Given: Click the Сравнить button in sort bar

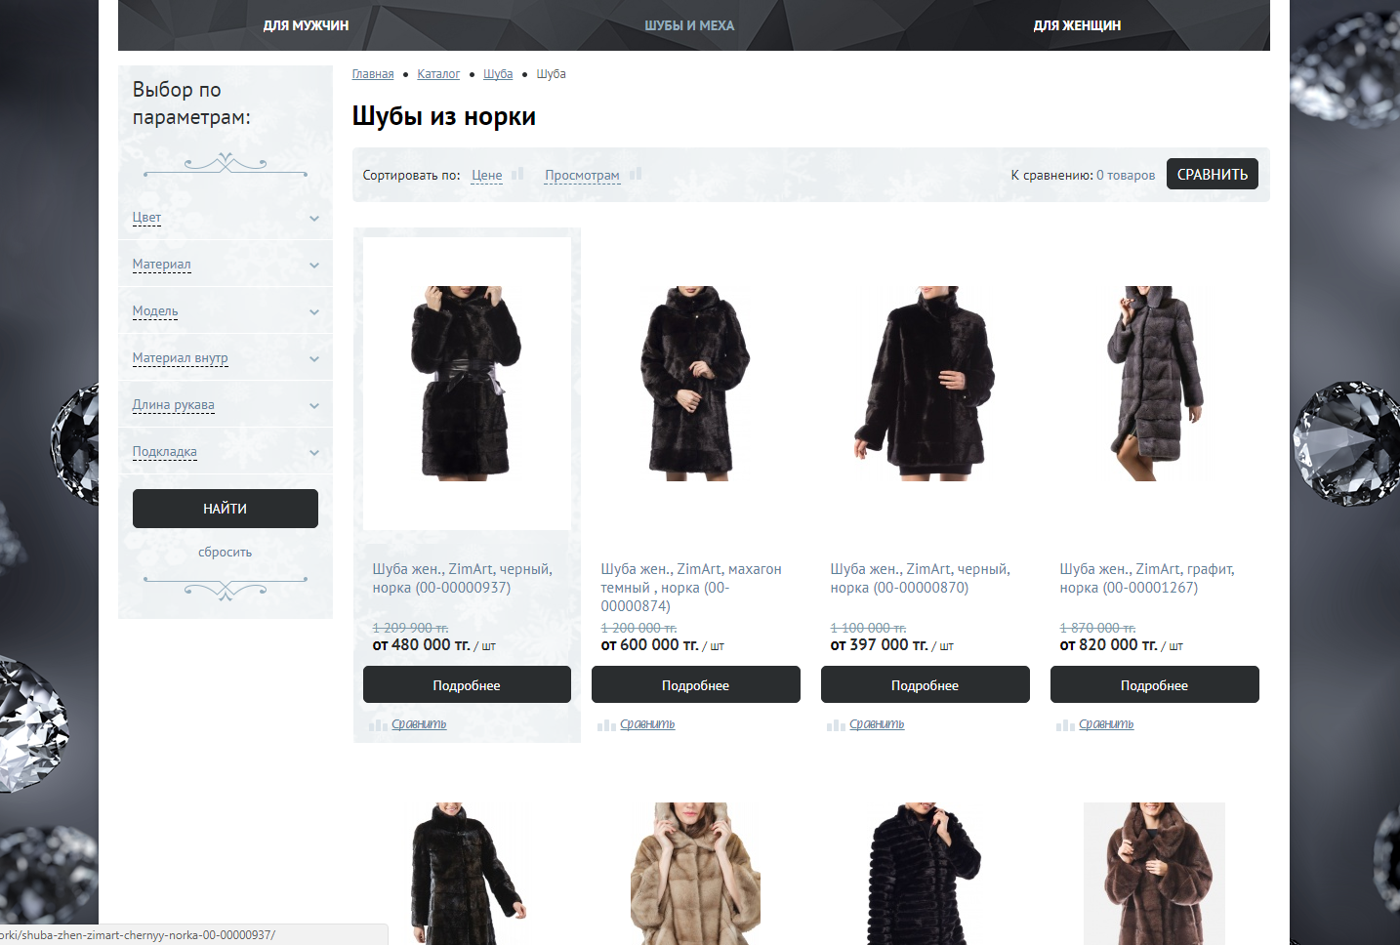Looking at the screenshot, I should [x=1212, y=175].
